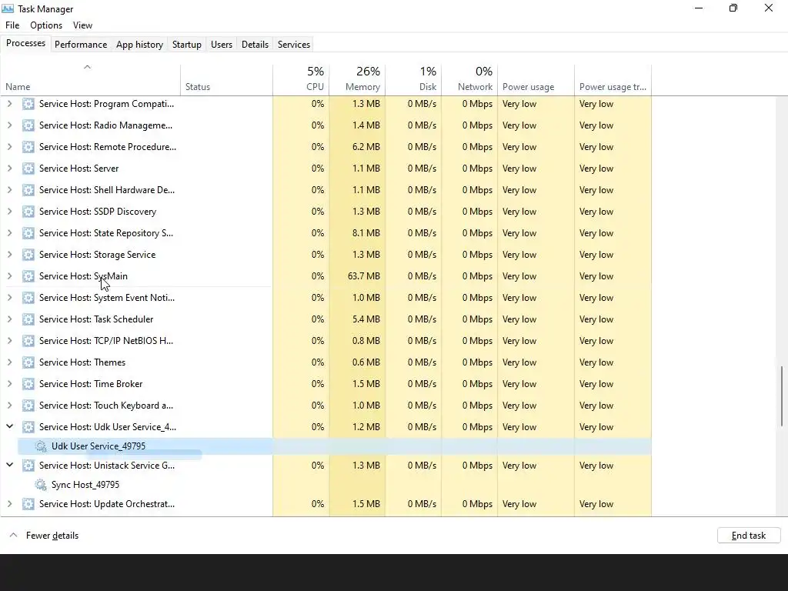The width and height of the screenshot is (788, 591).
Task: Sort by Memory column header
Action: [x=357, y=80]
